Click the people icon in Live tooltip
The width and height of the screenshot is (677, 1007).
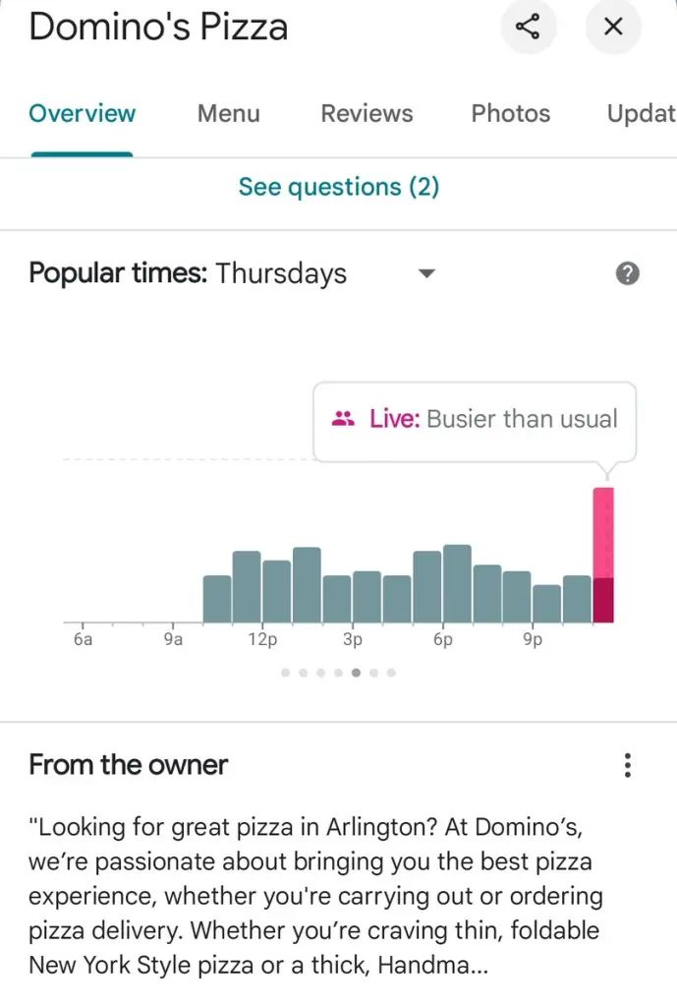[343, 419]
